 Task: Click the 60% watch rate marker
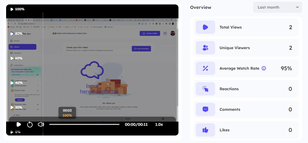(x=16, y=58)
